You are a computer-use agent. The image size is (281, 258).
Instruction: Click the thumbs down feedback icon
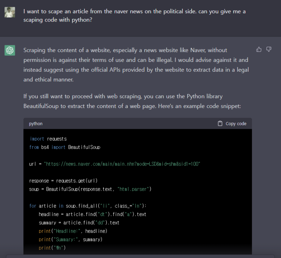click(x=269, y=49)
